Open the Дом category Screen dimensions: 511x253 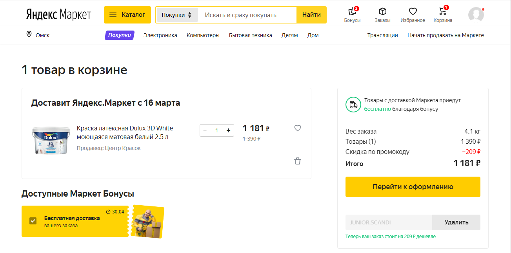[x=313, y=35]
